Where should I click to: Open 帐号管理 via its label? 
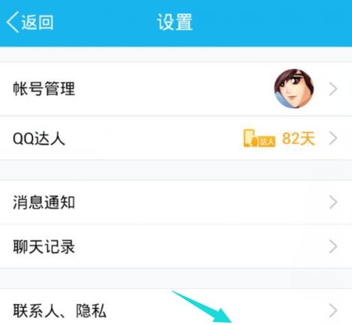click(44, 89)
